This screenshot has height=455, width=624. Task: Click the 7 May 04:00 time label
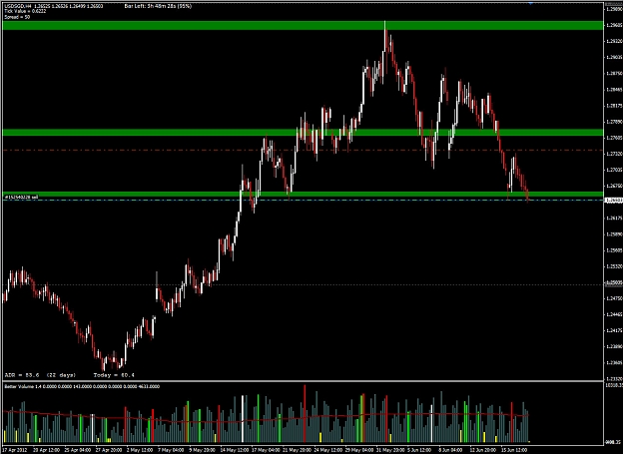pos(171,449)
